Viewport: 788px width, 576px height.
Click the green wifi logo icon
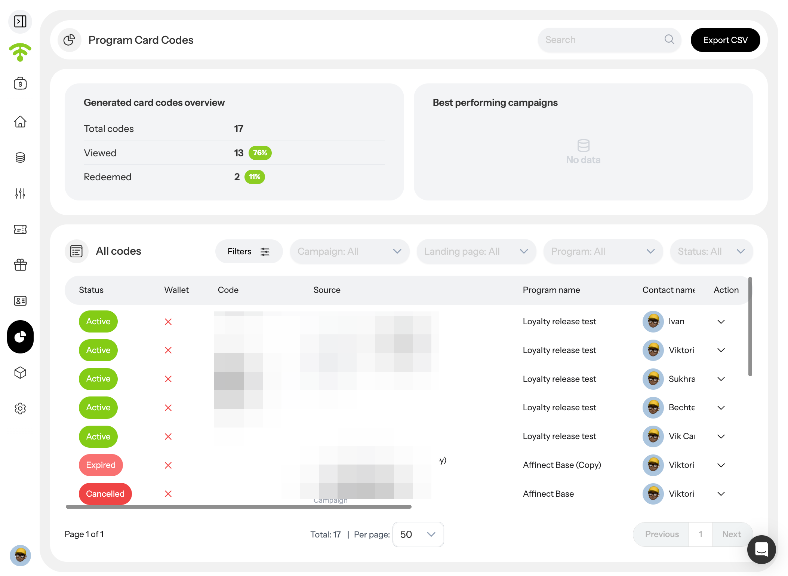click(x=20, y=52)
